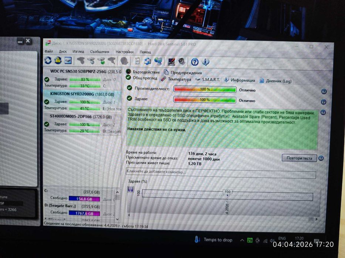This screenshot has width=345, height=258.
Task: Click the yellow warning alert toolbar icon
Action: click(58, 60)
